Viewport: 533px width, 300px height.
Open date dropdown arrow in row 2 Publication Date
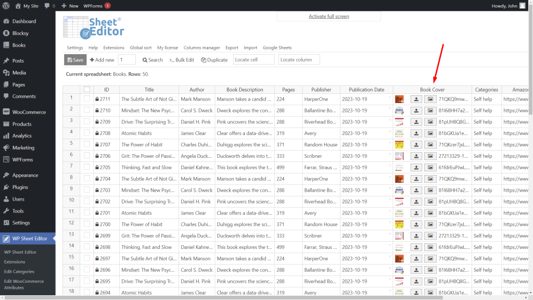tap(390, 109)
